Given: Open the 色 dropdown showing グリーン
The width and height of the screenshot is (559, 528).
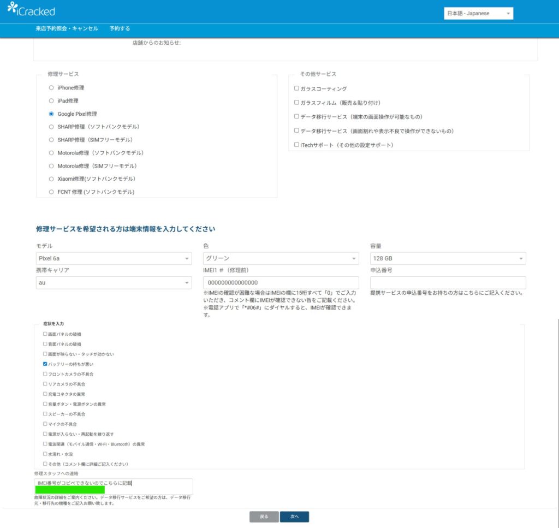Looking at the screenshot, I should point(281,258).
